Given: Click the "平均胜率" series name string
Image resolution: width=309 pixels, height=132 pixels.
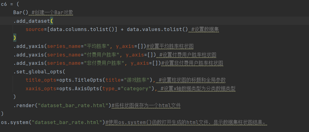Looking at the screenshot, I should click(x=97, y=46).
